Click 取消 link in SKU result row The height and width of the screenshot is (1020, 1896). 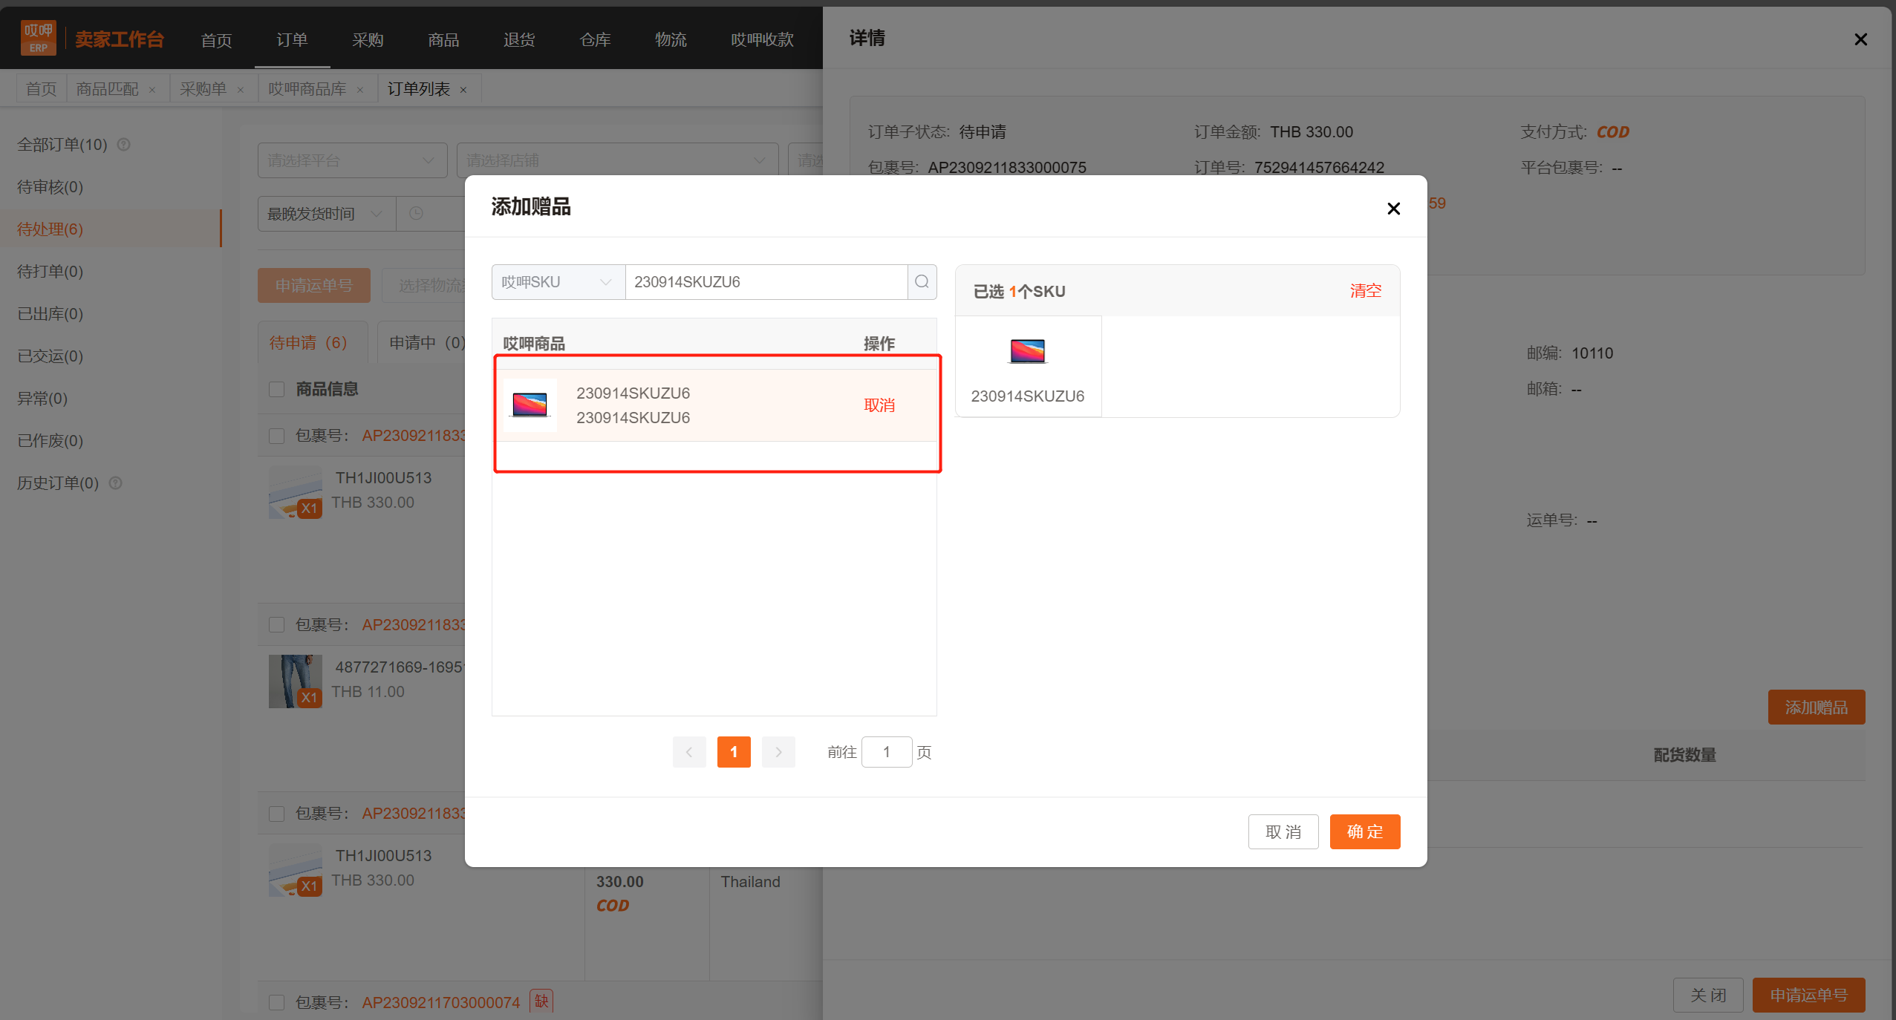pos(879,405)
